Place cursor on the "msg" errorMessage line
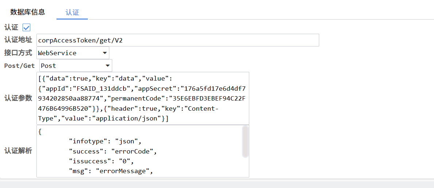 coord(110,171)
